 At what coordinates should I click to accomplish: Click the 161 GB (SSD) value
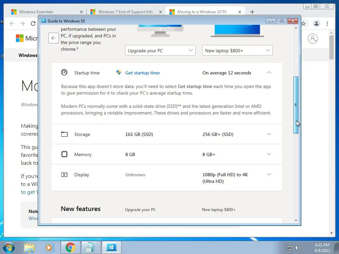139,134
